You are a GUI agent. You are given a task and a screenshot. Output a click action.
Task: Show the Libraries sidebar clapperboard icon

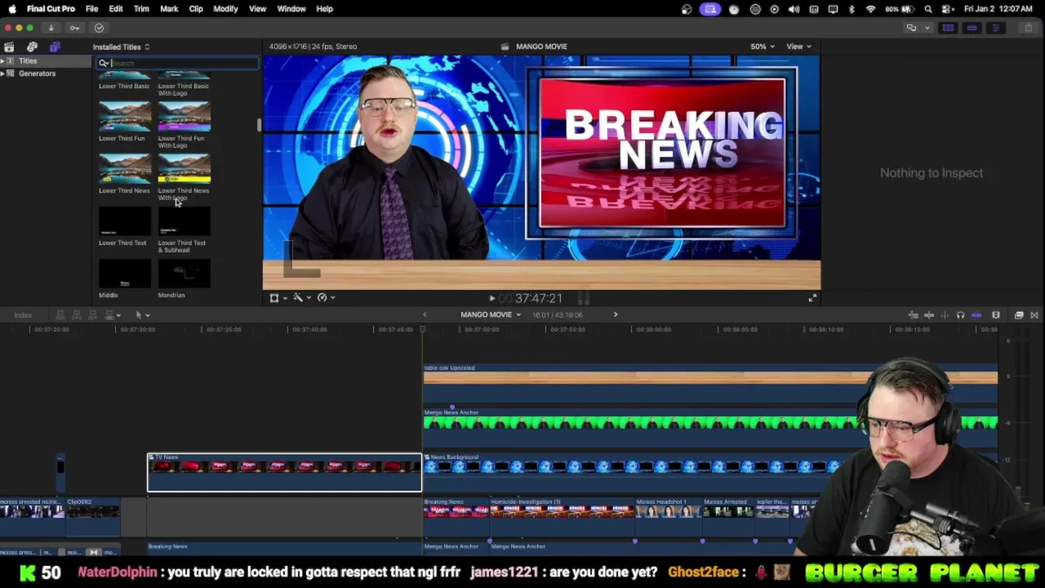[x=9, y=47]
